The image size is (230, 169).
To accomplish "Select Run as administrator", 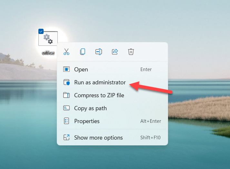I will point(112,82).
